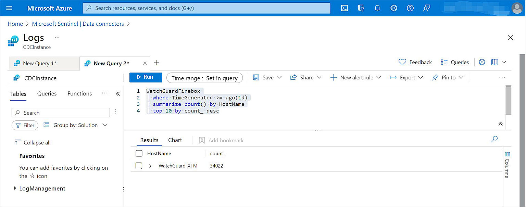Image resolution: width=526 pixels, height=207 pixels.
Task: Navigate to Microsoft Sentinel Data connectors breadcrumb
Action: pos(78,24)
